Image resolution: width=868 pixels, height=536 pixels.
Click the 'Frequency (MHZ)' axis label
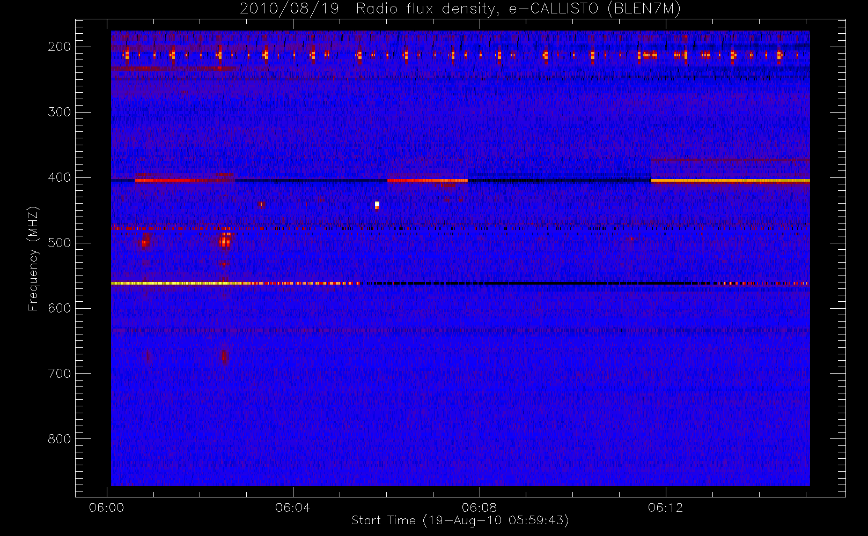coord(33,258)
